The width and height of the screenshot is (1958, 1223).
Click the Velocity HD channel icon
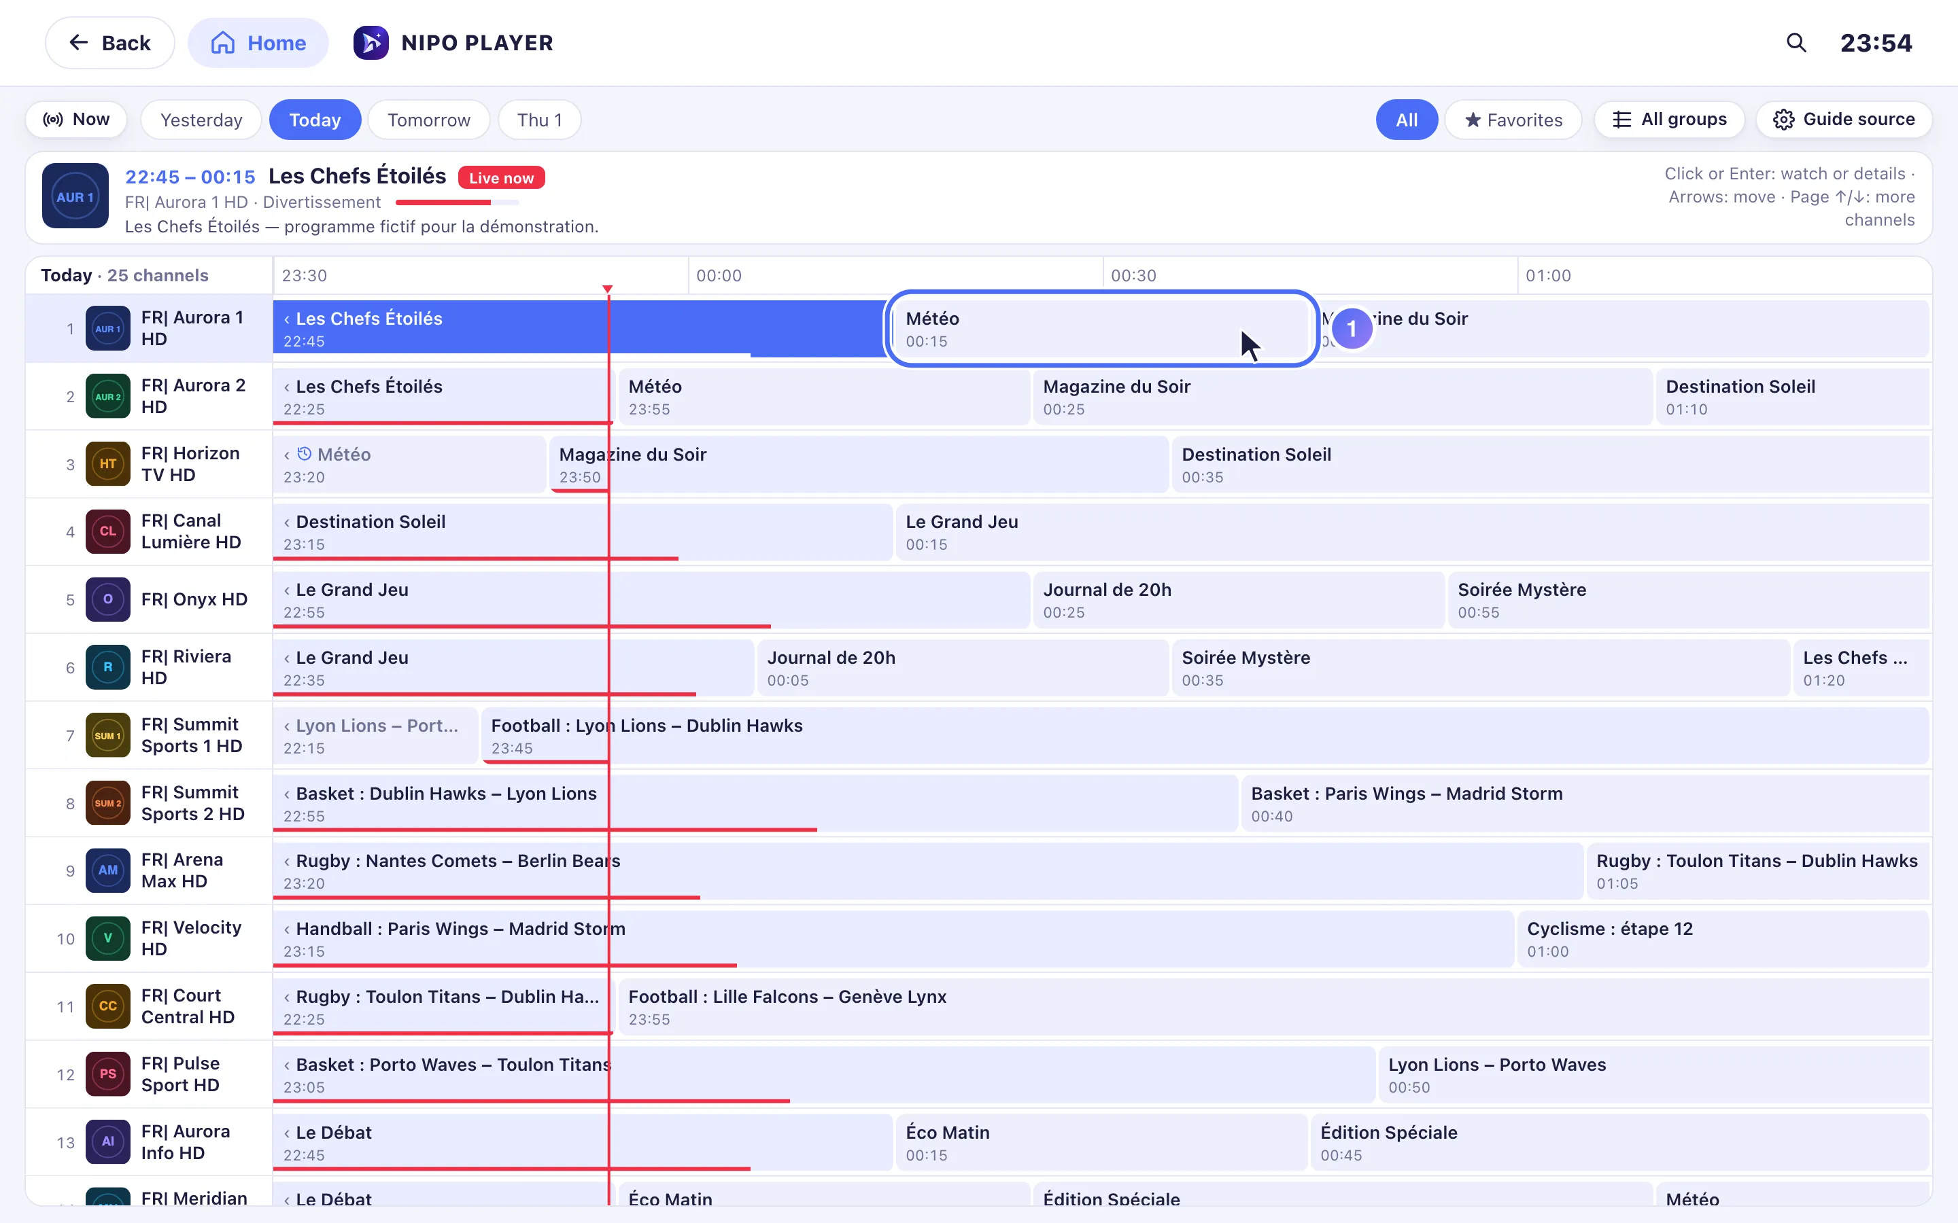[x=107, y=938]
